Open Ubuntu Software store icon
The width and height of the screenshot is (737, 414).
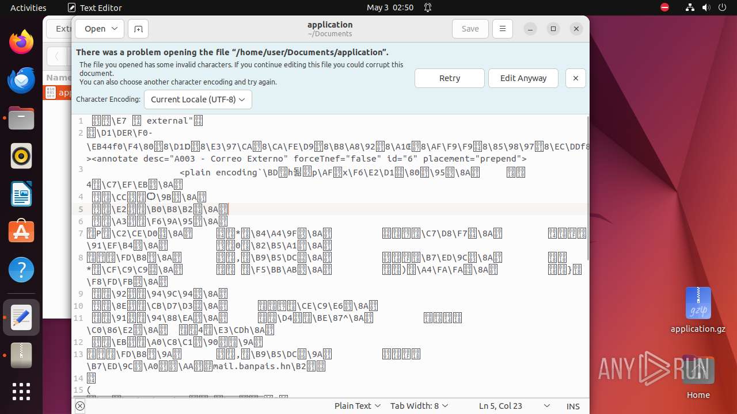tap(21, 232)
